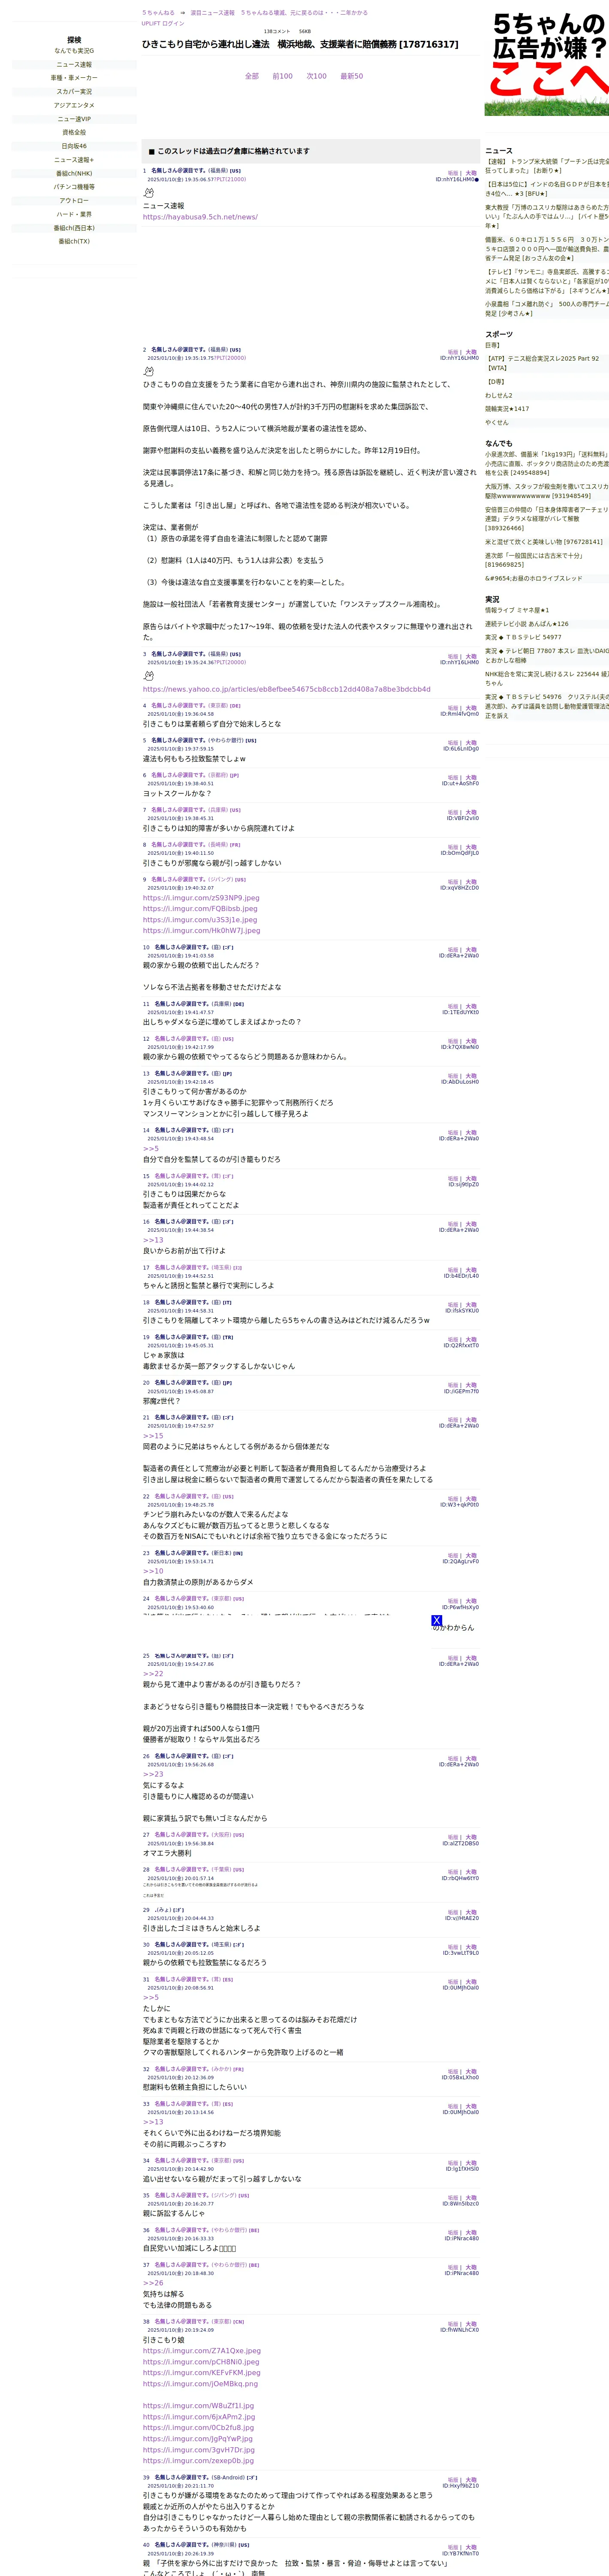Image resolution: width=609 pixels, height=2576 pixels.
Task: Open やくせん thread in スポーツ section
Action: tap(497, 422)
